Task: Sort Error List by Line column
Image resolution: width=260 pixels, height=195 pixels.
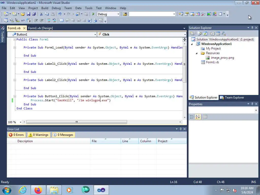Action: (130, 141)
